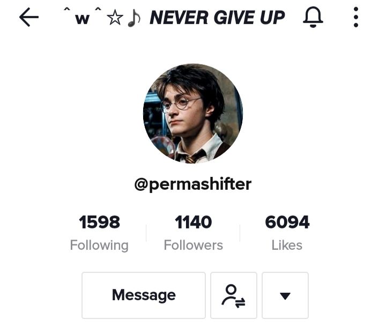Click the NEVER GIVE UP display name
Viewport: 386px width, 326px height.
[x=217, y=18]
